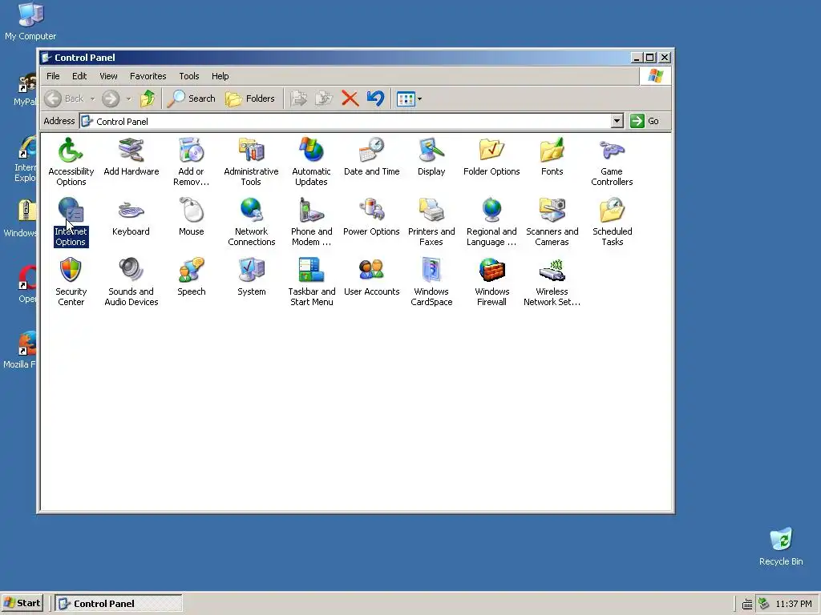Expand the Address bar dropdown arrow

[617, 122]
